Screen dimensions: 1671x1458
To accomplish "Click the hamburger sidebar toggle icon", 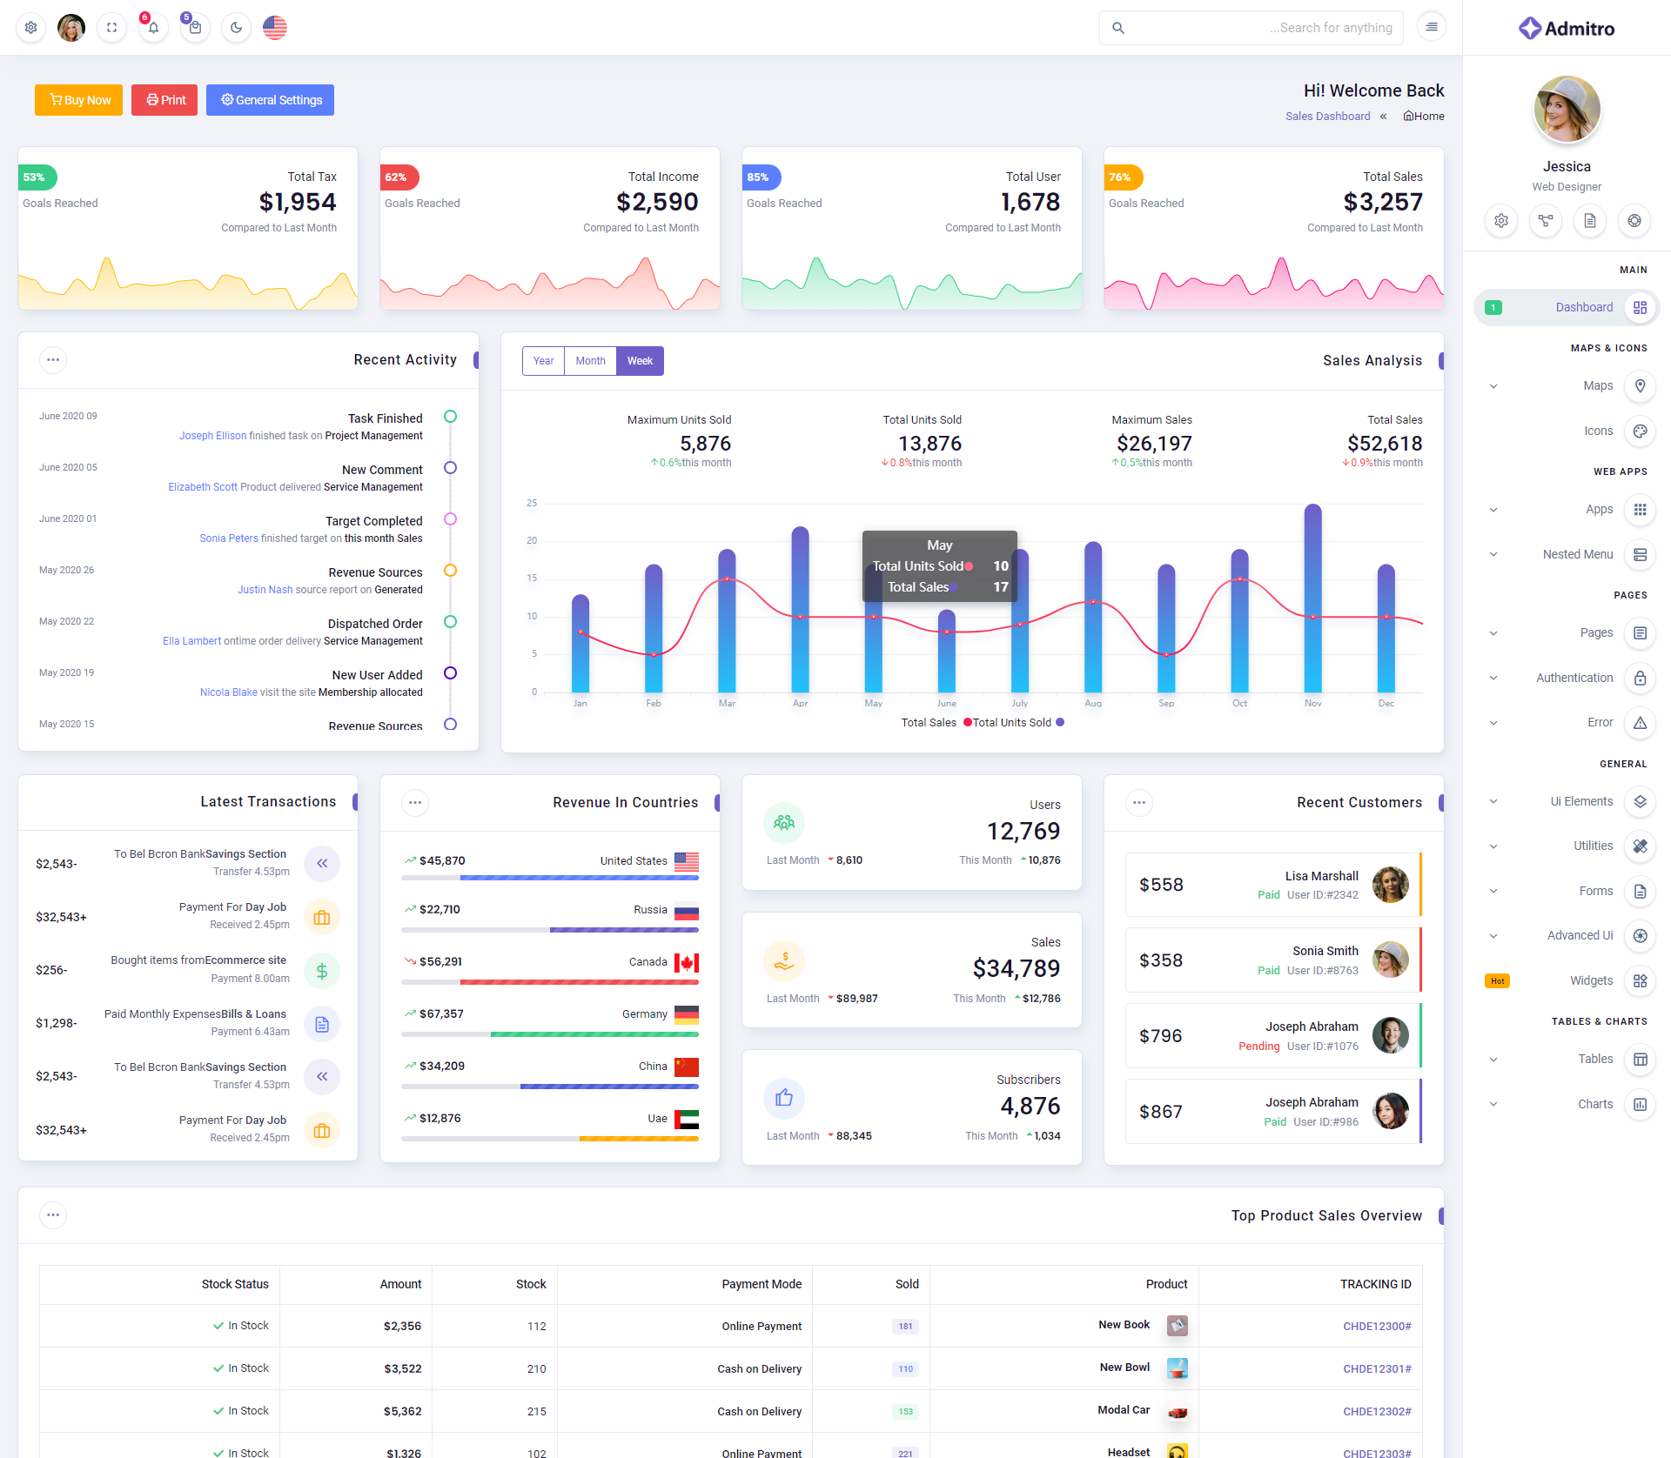I will 1432,27.
